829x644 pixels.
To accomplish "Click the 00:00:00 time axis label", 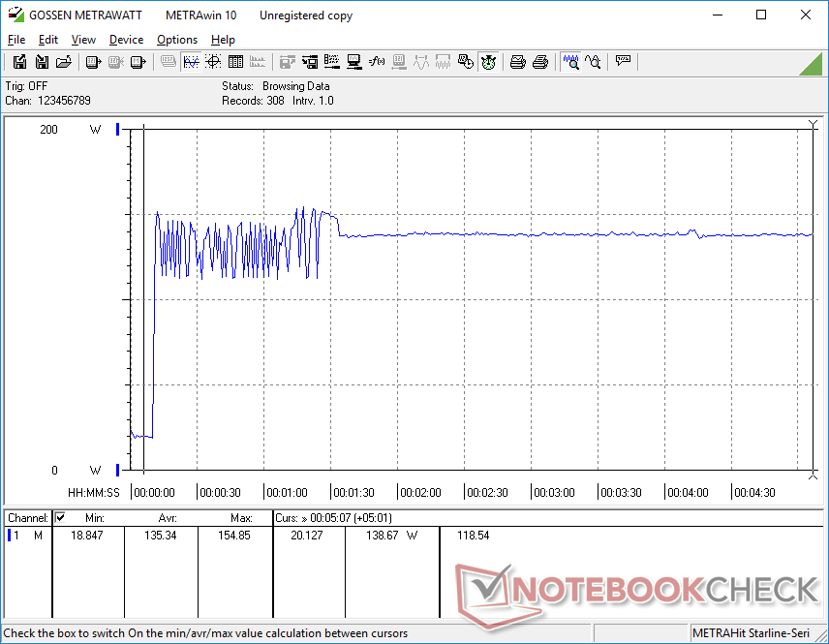I will 154,492.
